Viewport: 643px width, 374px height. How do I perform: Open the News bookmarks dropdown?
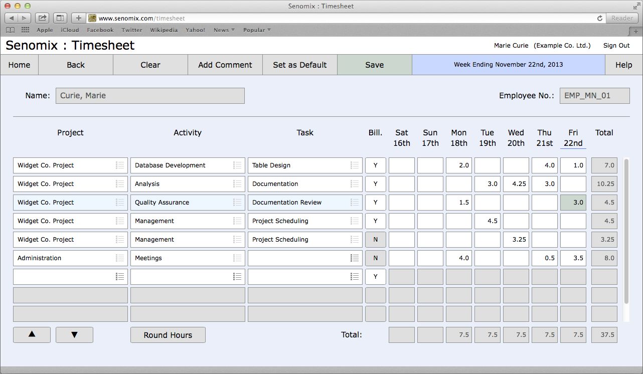224,30
